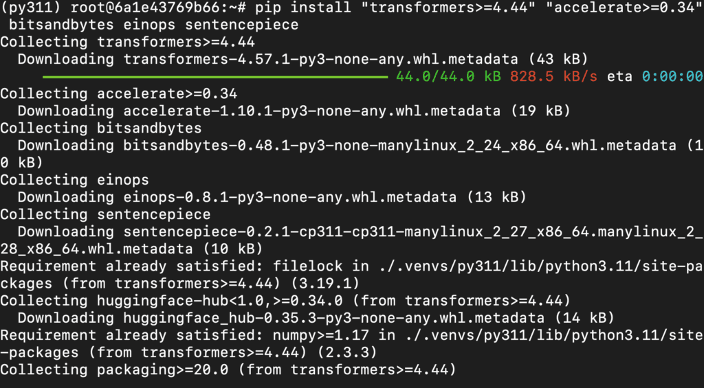Screen dimensions: 704x388
Task: Click the "Collecting packaging>=20.0" line
Action: click(228, 370)
